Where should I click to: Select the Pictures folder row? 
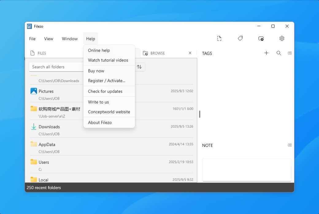(112, 94)
